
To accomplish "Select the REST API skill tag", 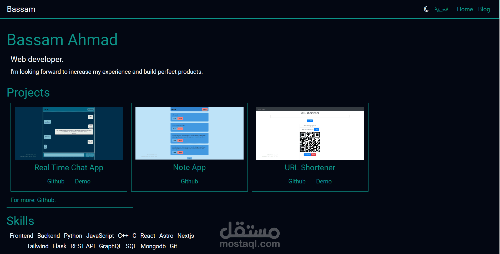I will tap(83, 246).
